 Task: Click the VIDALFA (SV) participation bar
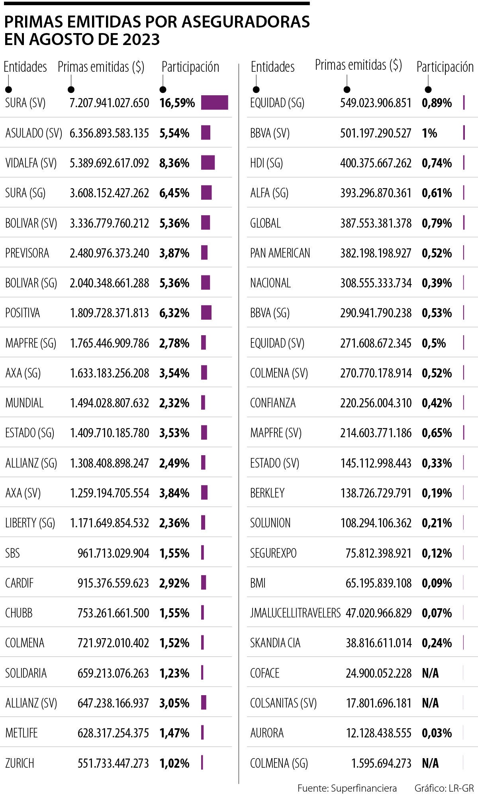pyautogui.click(x=208, y=163)
